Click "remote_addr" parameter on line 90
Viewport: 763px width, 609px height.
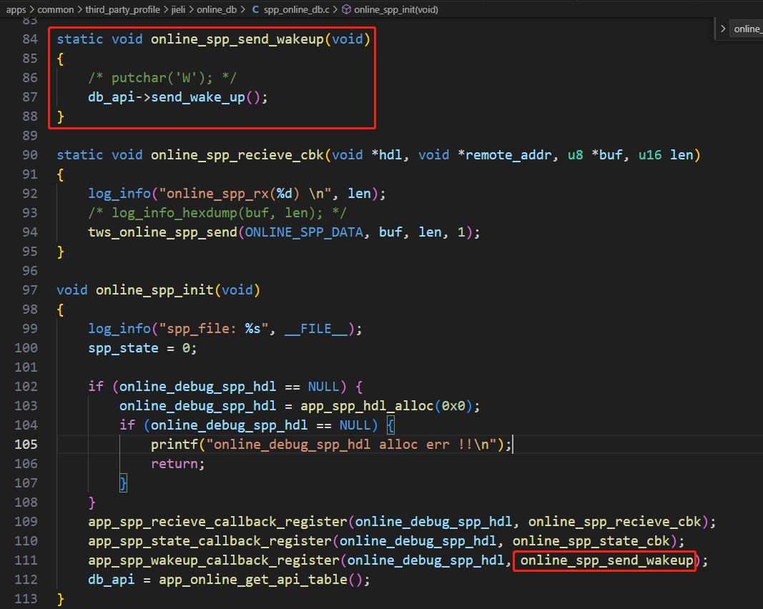click(508, 154)
